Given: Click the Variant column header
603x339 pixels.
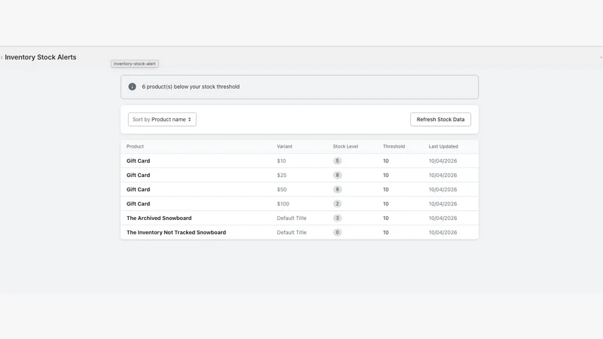Looking at the screenshot, I should pos(285,146).
